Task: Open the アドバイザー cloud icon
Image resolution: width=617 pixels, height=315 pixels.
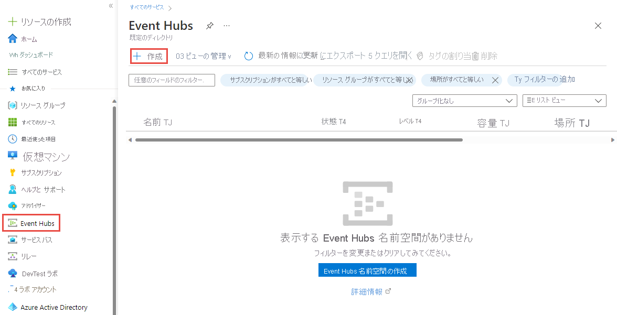Action: click(13, 205)
